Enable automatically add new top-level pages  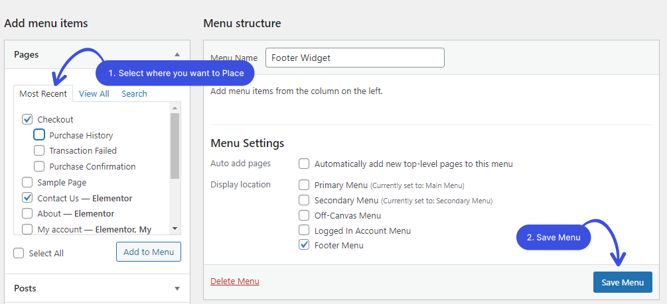coord(304,164)
